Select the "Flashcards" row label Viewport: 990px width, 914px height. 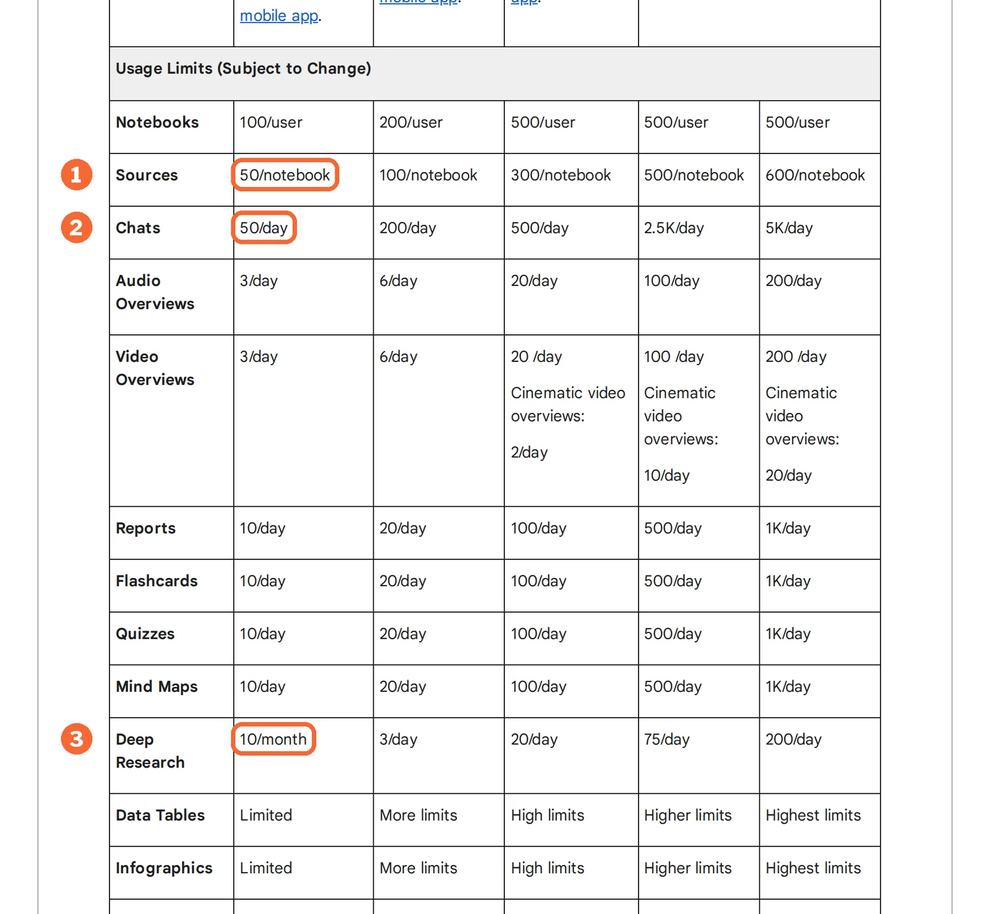point(157,581)
